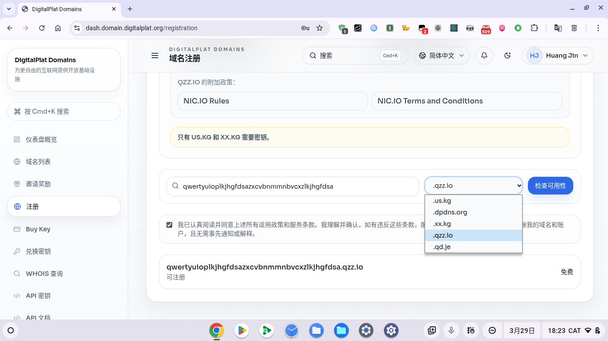Click the notification bell icon
The height and width of the screenshot is (341, 608).
tap(484, 56)
